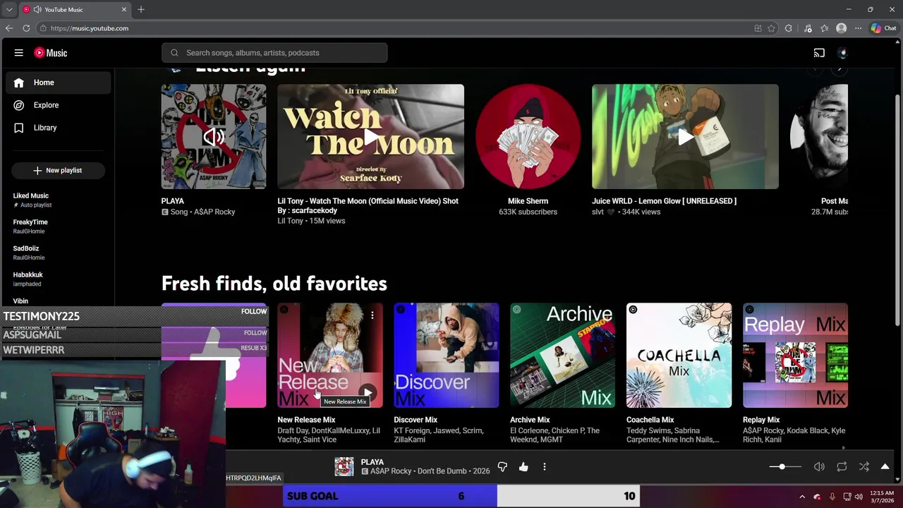Expand the player page with up arrow
903x508 pixels.
click(885, 467)
